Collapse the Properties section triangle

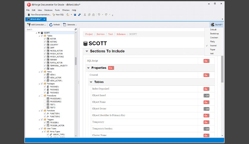88,68
